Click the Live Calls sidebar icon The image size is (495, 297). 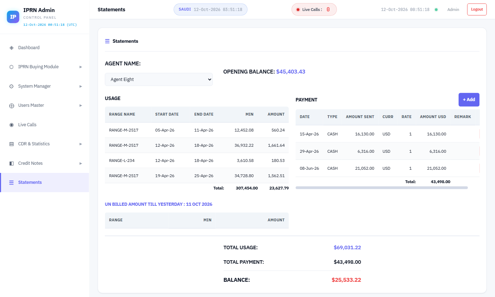coord(11,125)
